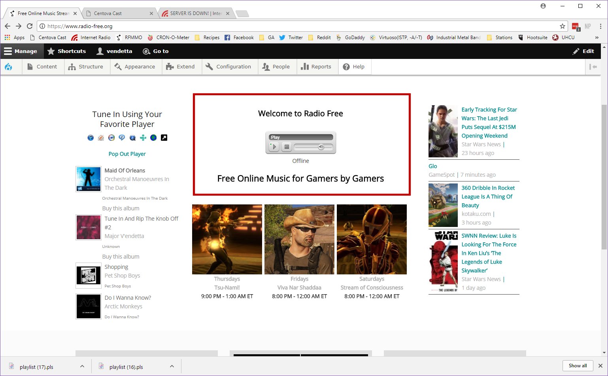Expand options for playlist (17).pls download

pyautogui.click(x=82, y=367)
